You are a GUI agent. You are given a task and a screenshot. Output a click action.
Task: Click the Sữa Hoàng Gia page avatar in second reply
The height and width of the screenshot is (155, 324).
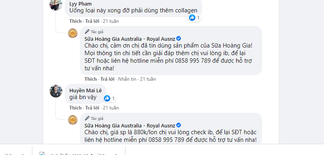73,120
